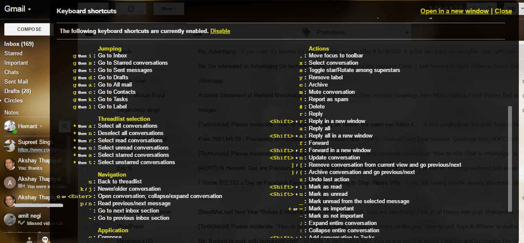
Task: Click the "Move focus to toolbar" shortcut
Action: click(336, 55)
